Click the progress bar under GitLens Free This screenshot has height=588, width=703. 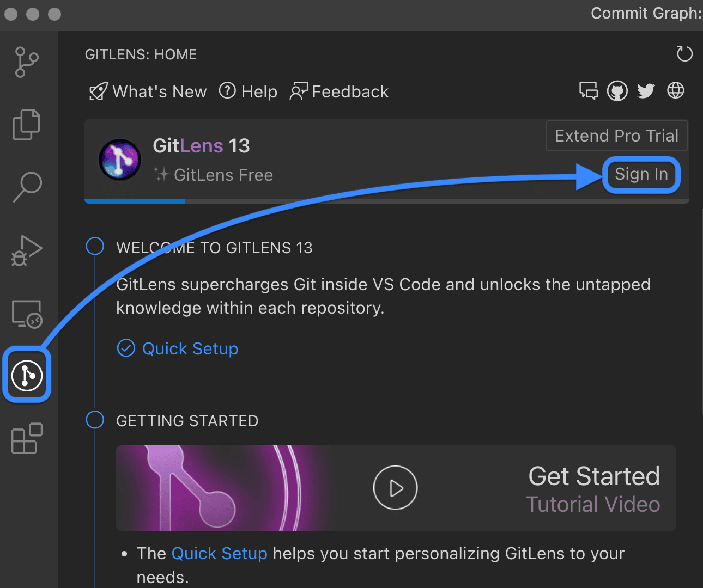tap(381, 201)
